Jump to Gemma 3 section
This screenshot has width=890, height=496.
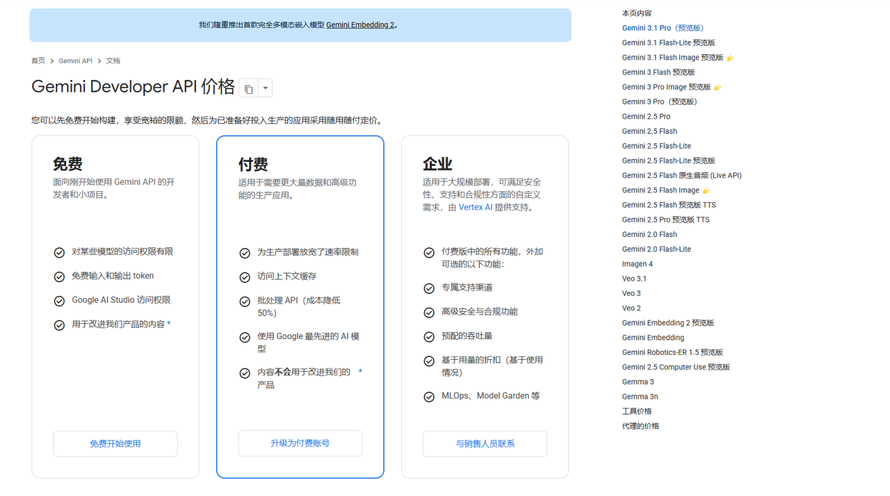tap(638, 382)
